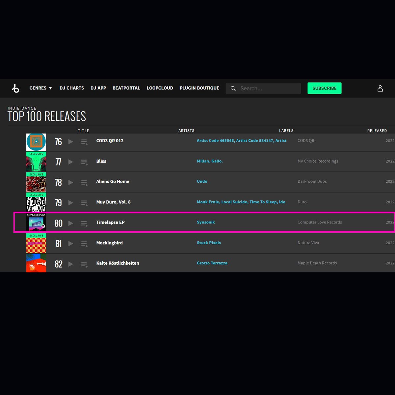Expand the Genres dropdown menu

(x=41, y=88)
